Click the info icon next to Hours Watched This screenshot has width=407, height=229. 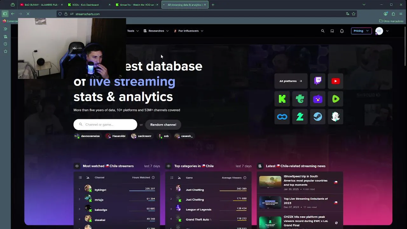(153, 177)
